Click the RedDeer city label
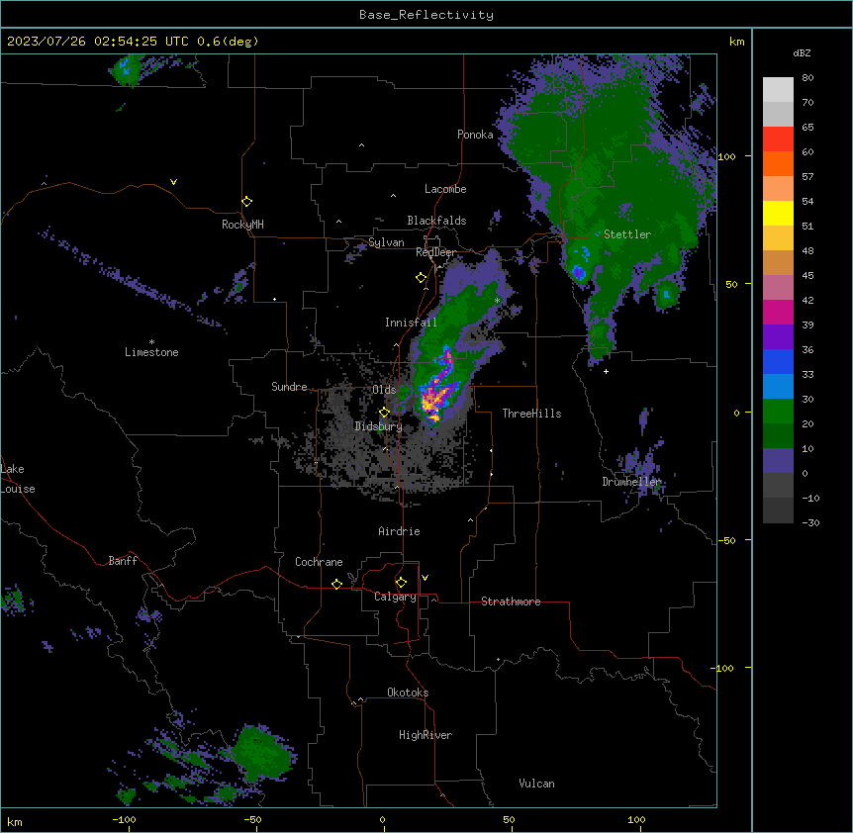The image size is (853, 833). tap(435, 252)
